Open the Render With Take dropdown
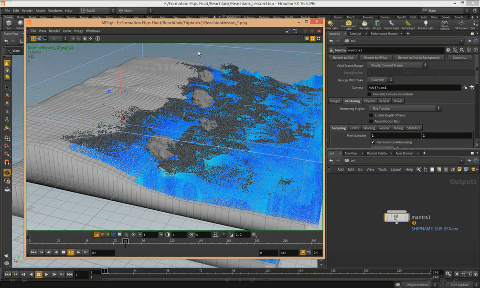480x288 pixels. point(381,80)
